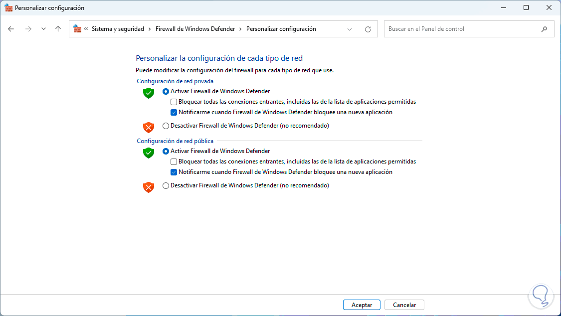Click red shield icon in public network section

coord(149,187)
